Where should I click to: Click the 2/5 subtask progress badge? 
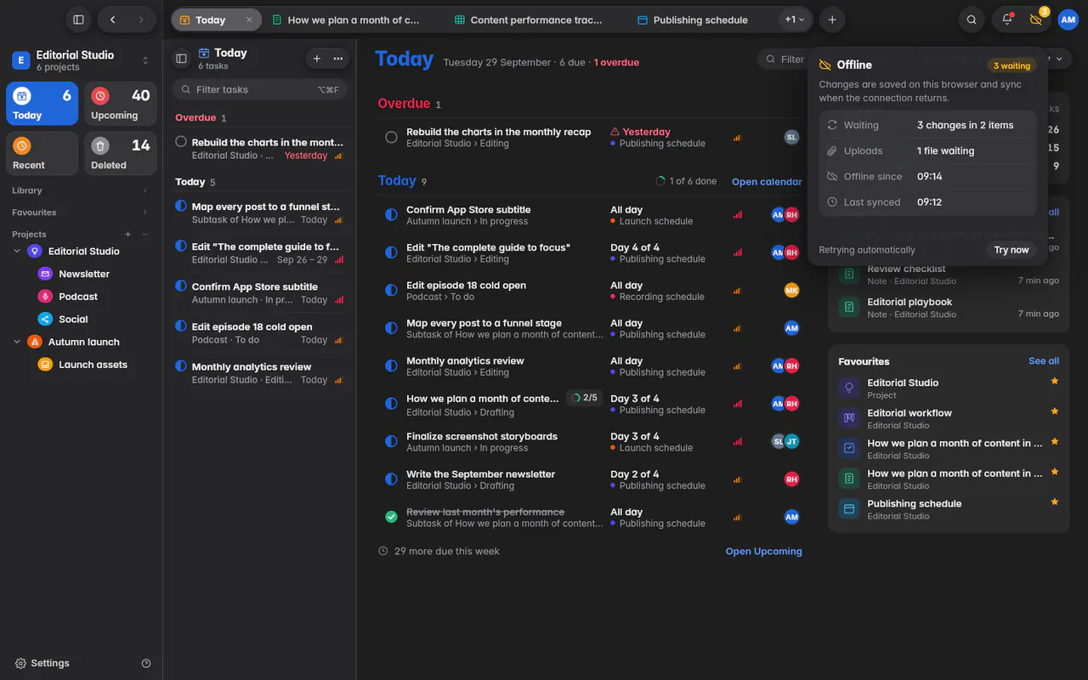[585, 398]
